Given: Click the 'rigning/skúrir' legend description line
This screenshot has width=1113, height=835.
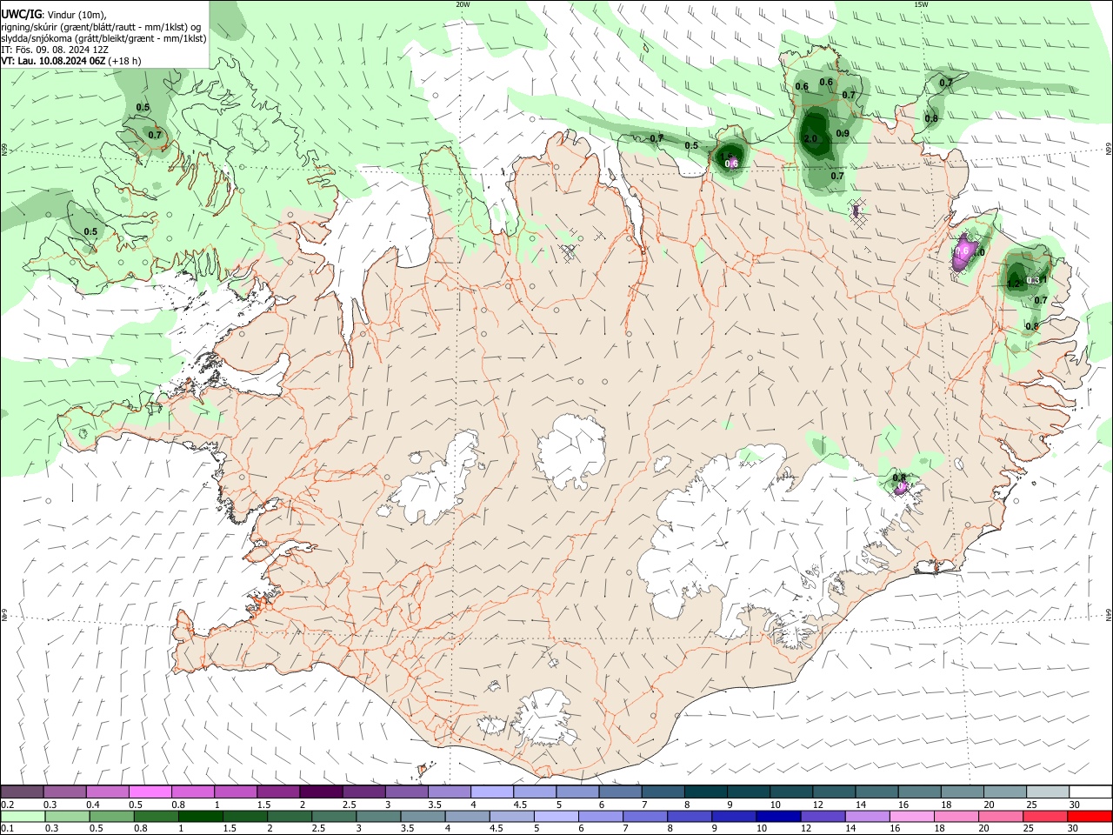Looking at the screenshot, I should tap(102, 27).
